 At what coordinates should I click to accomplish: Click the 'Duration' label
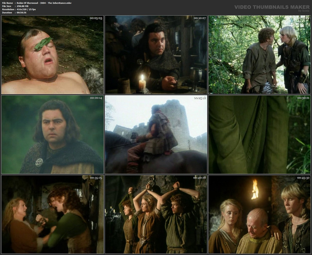tap(7, 12)
